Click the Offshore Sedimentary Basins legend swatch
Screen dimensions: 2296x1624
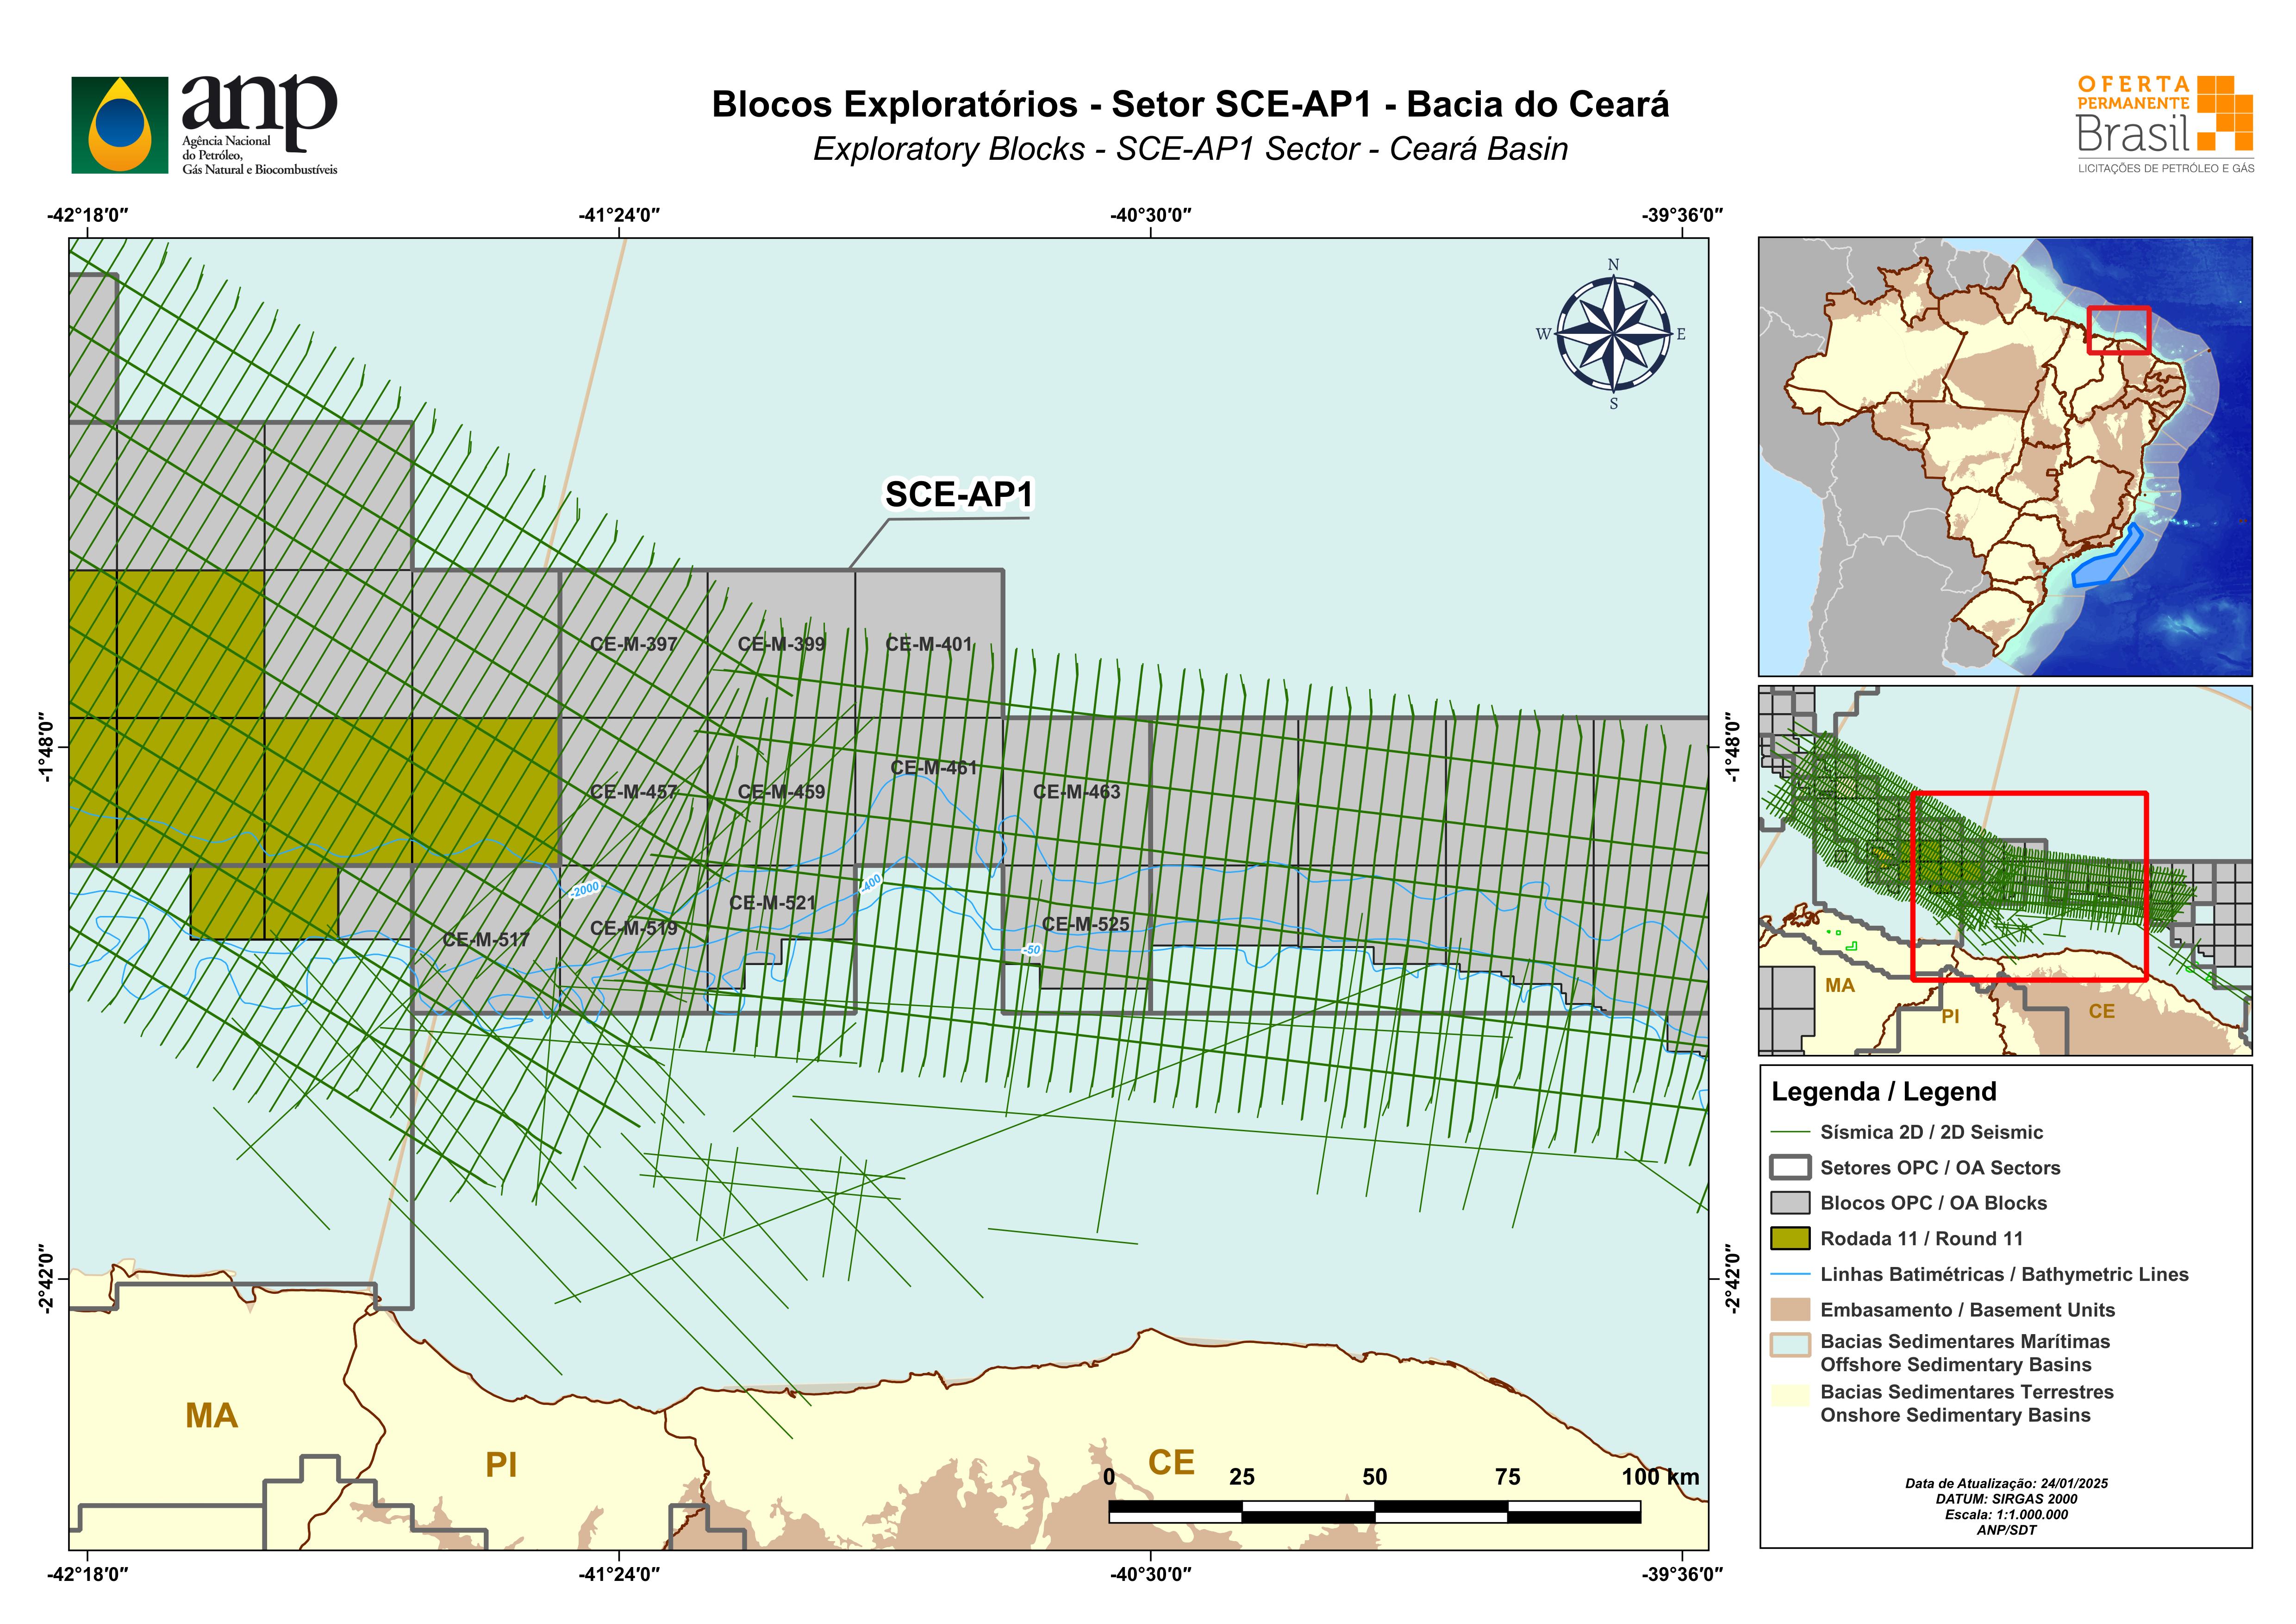click(1790, 1346)
